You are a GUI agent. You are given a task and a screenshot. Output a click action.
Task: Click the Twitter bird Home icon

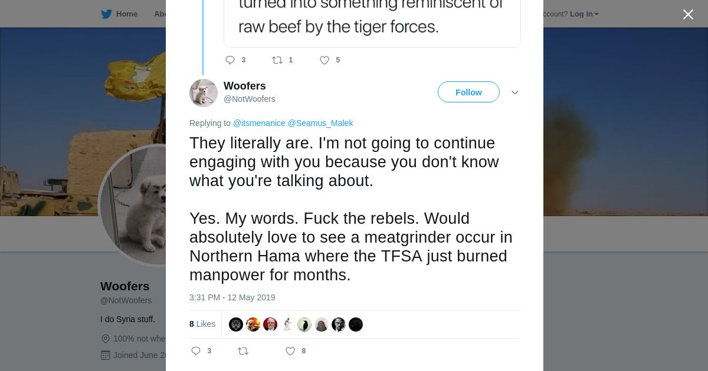[106, 14]
